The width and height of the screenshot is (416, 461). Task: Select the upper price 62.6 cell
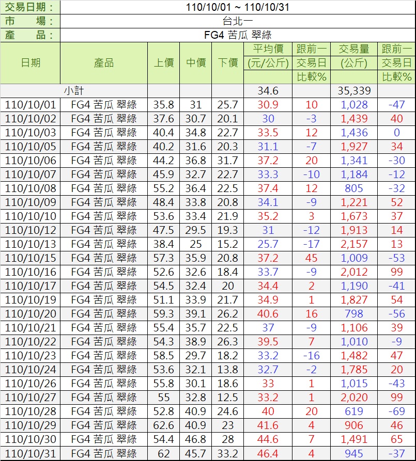pos(163,426)
